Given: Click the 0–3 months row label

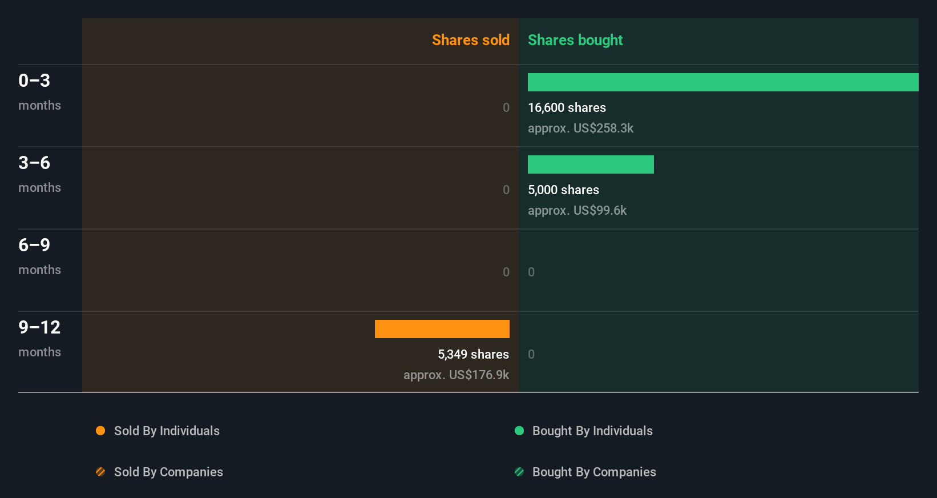Looking at the screenshot, I should pyautogui.click(x=39, y=91).
